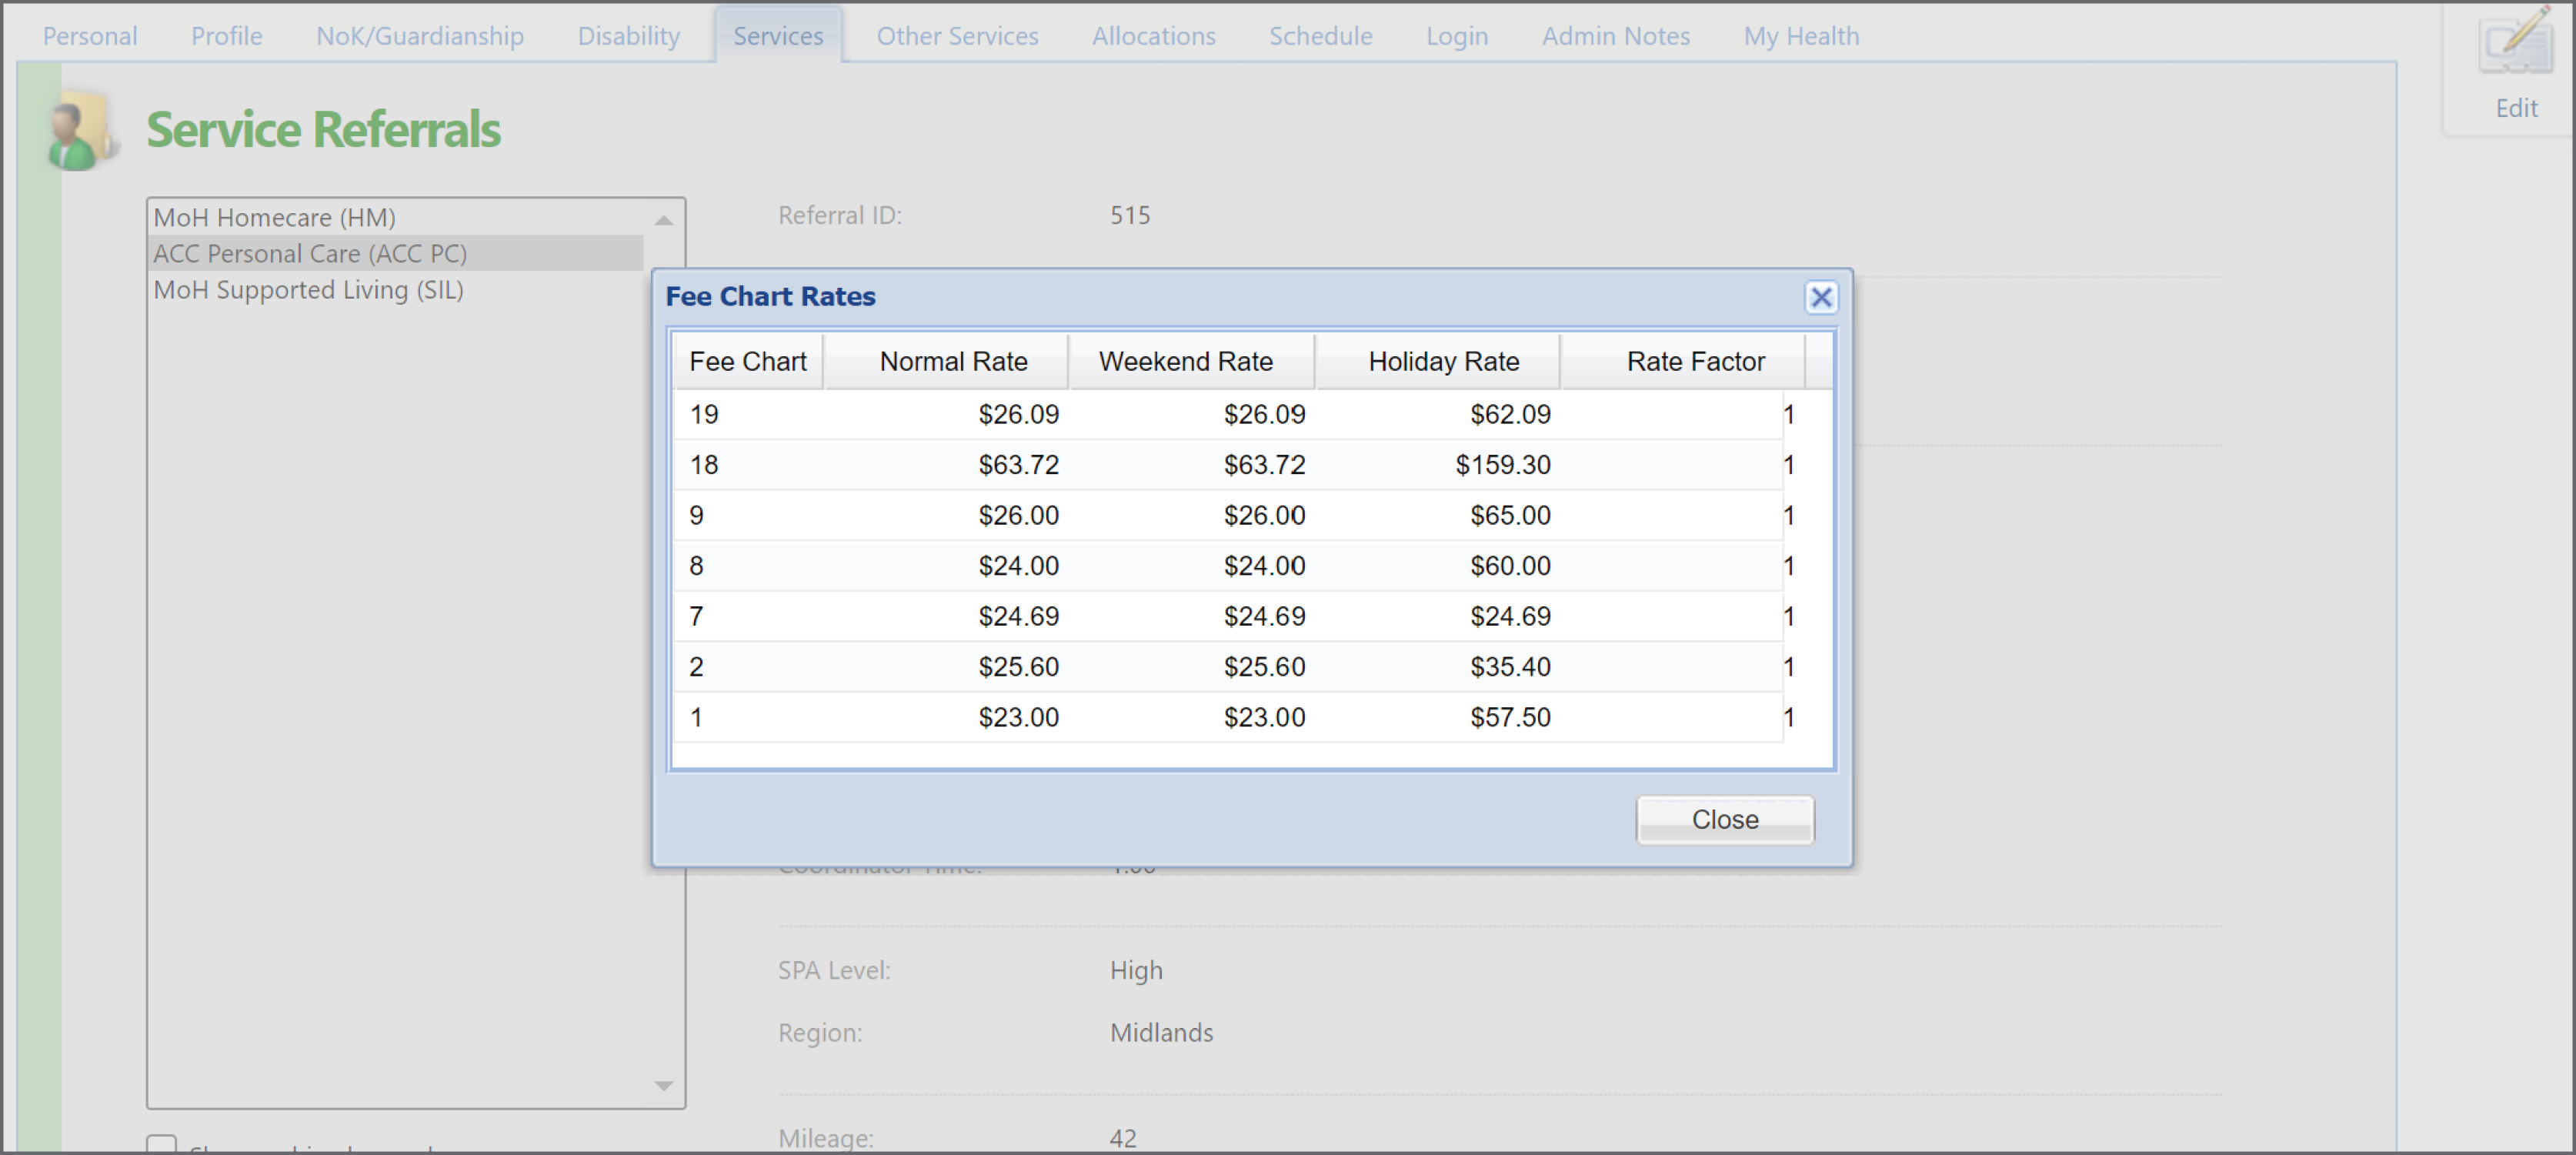Click the Normal Rate column header
This screenshot has width=2576, height=1155.
click(x=953, y=361)
